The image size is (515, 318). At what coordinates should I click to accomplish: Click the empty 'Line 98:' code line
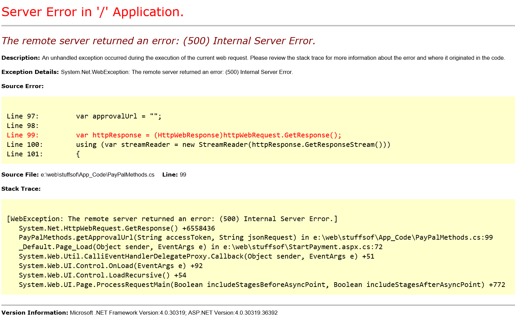(23, 126)
